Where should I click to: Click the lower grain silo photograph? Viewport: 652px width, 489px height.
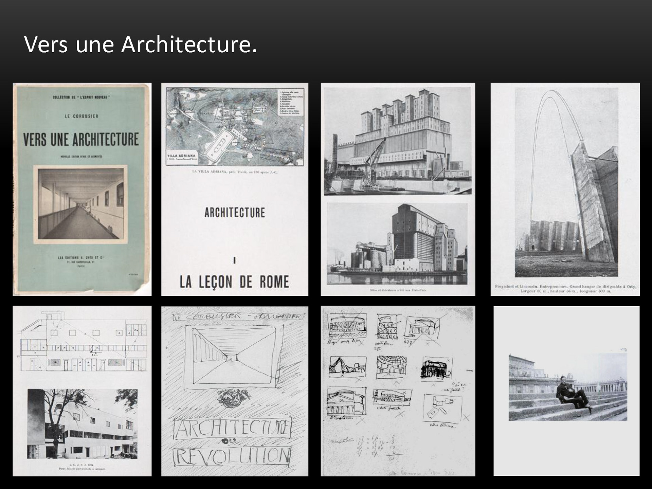(x=397, y=244)
